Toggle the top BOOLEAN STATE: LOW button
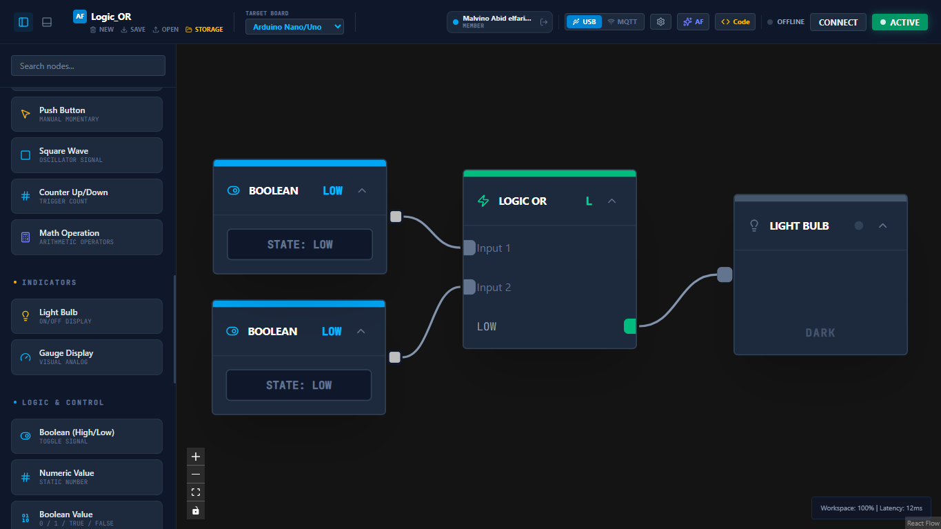The image size is (941, 529). pyautogui.click(x=300, y=244)
